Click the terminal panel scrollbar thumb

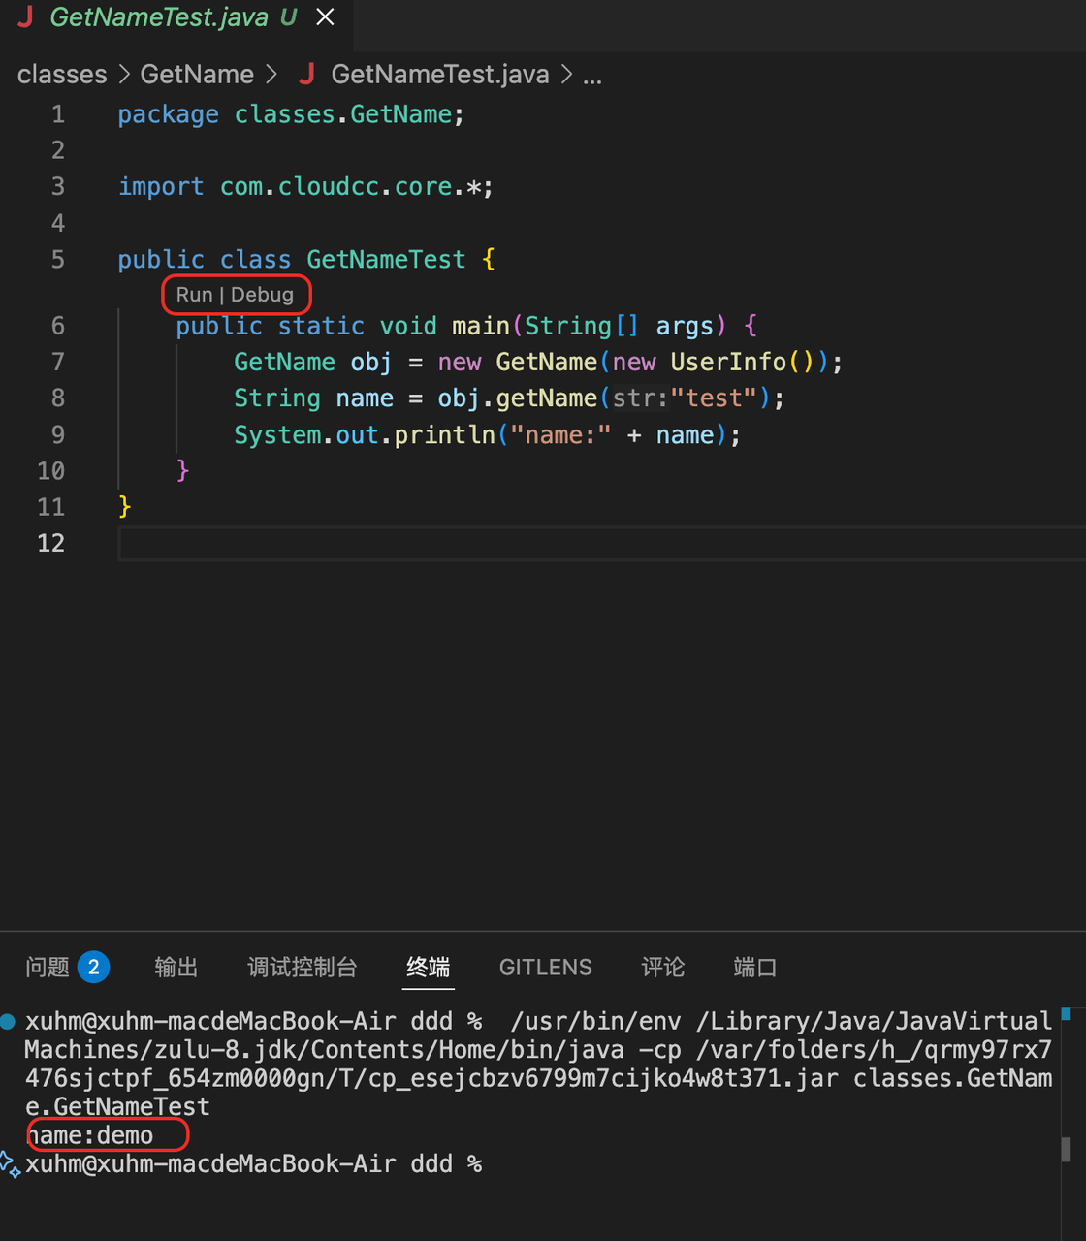(x=1066, y=1149)
